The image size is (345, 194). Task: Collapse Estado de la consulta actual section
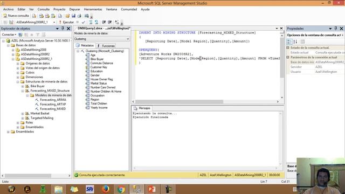pos(288,48)
